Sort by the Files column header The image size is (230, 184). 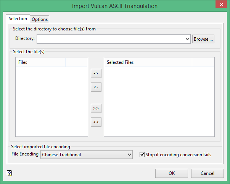click(x=40, y=62)
